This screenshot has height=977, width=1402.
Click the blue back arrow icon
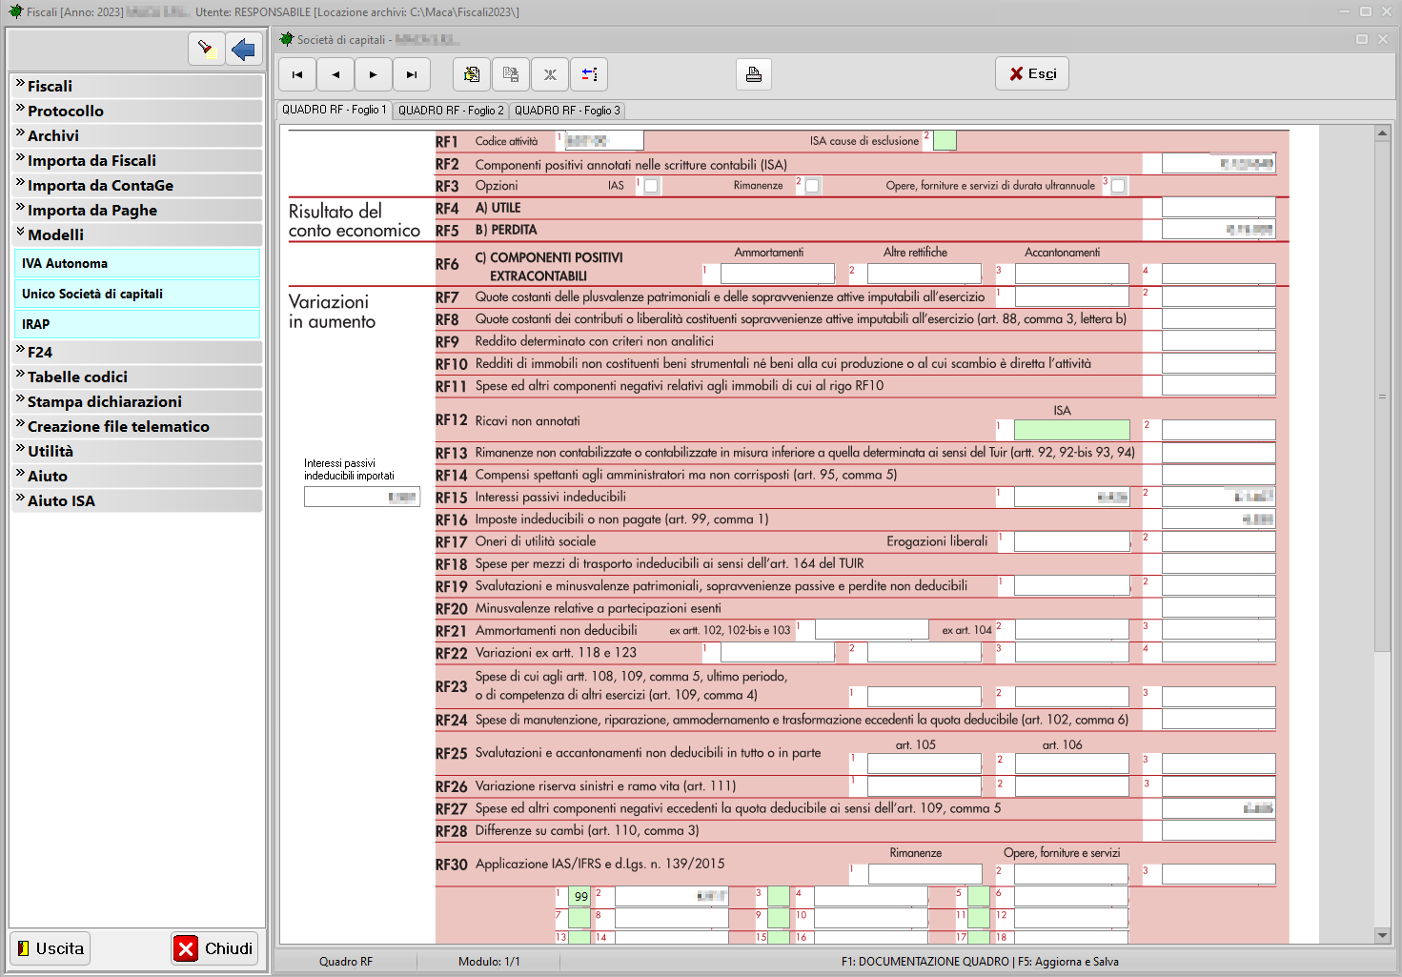[x=244, y=49]
